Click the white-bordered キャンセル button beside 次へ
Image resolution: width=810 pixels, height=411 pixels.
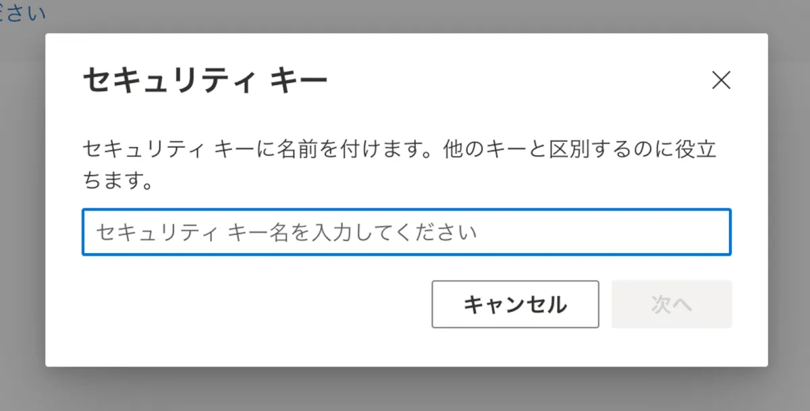[515, 304]
